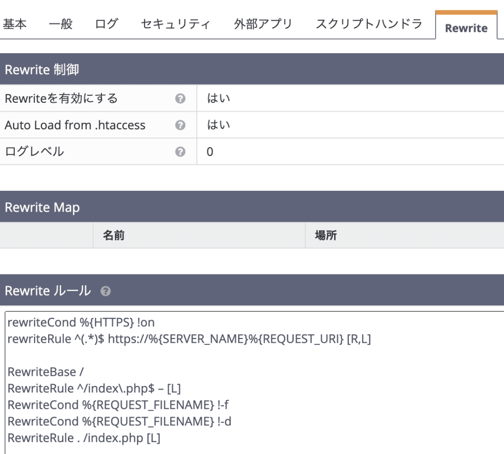Click the Rewrite Map section header

point(252,207)
